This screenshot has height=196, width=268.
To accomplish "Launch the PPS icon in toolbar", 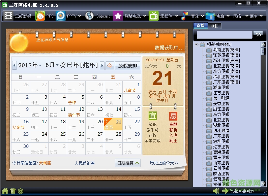I will click(40, 16).
